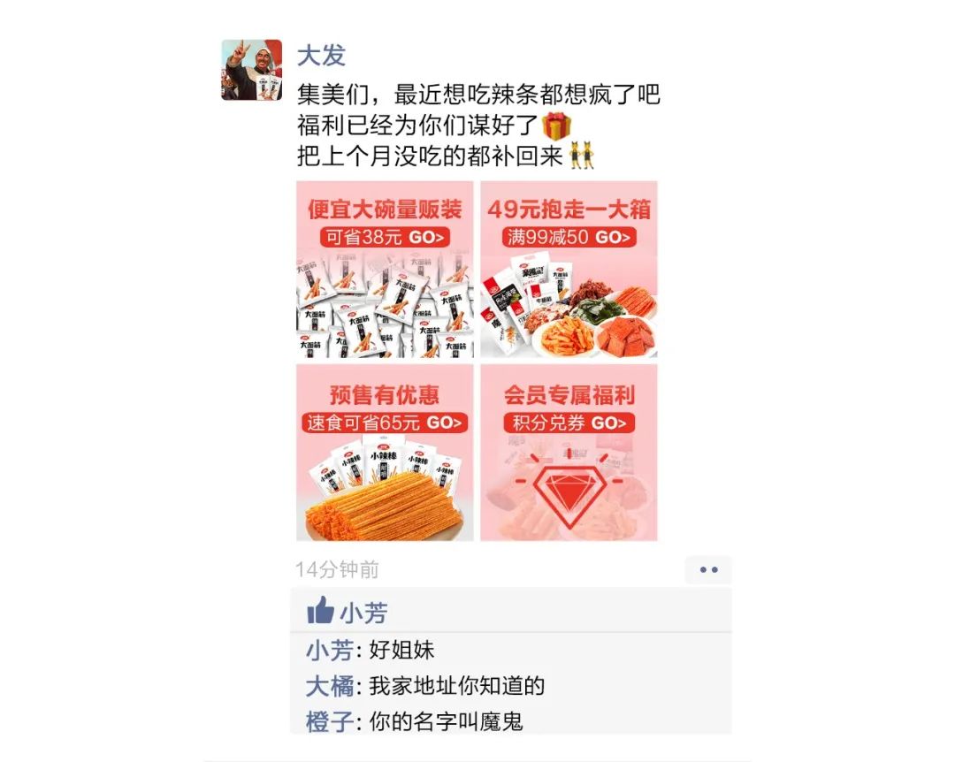The image size is (955, 762).
Task: Click the two dancers emoji in post
Action: pyautogui.click(x=581, y=156)
